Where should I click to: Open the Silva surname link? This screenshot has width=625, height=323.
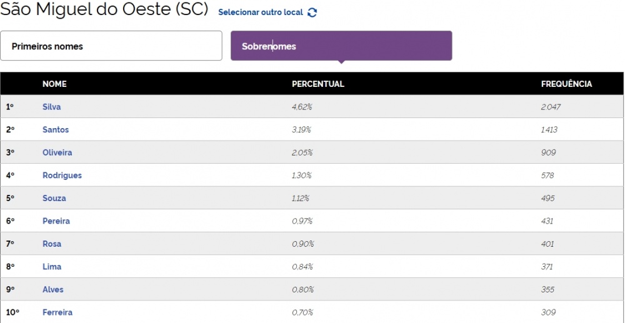51,107
